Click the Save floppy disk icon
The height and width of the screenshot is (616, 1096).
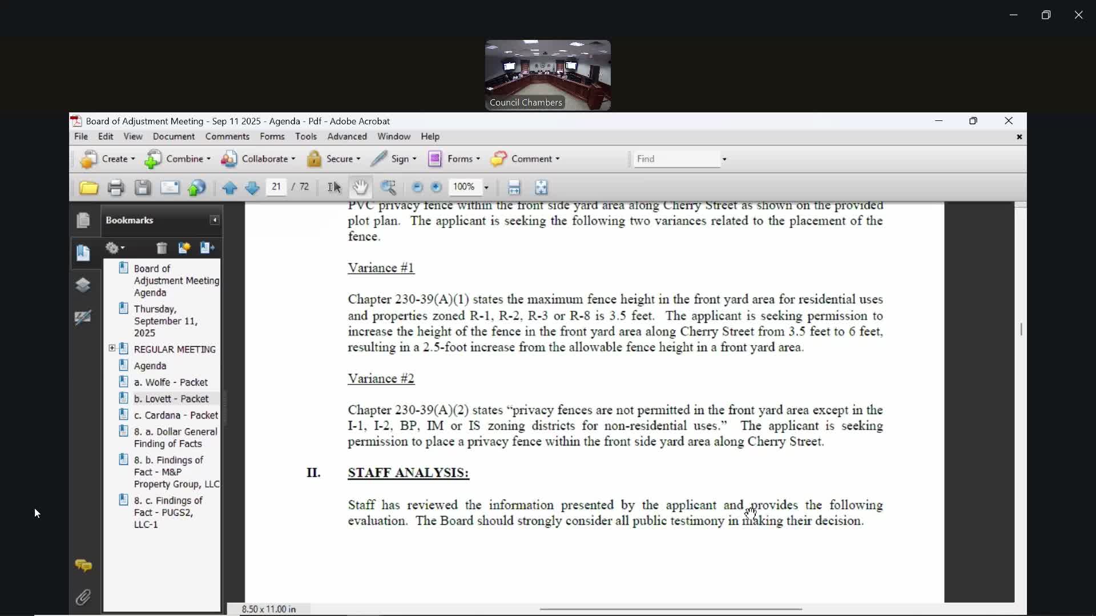pyautogui.click(x=143, y=188)
